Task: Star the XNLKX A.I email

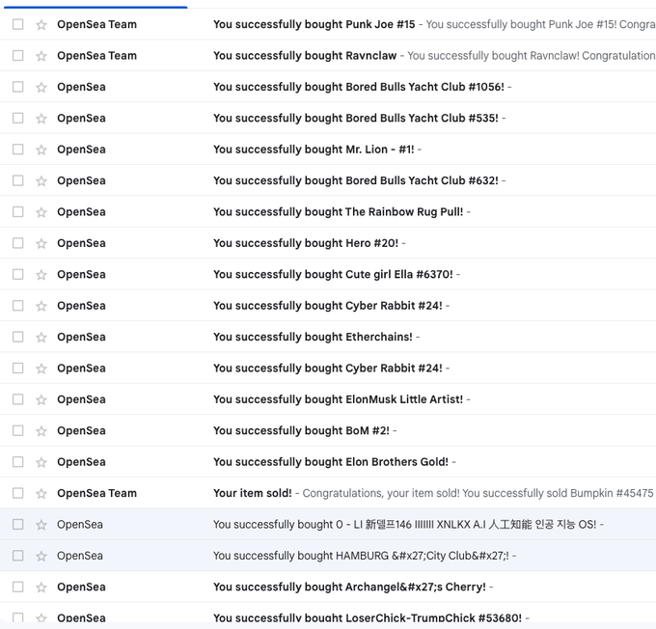Action: [x=41, y=525]
